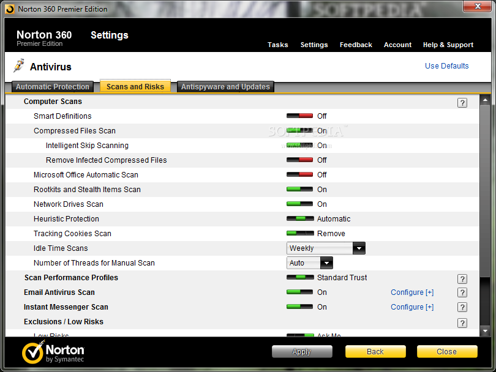Open the Idle Time Scans Weekly dropdown
Screen dimensions: 496x372
click(326, 248)
